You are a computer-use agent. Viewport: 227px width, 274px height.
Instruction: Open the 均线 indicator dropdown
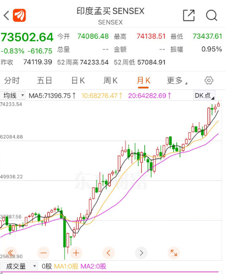pos(12,95)
